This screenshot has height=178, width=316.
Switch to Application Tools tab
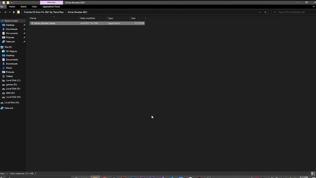tap(51, 6)
